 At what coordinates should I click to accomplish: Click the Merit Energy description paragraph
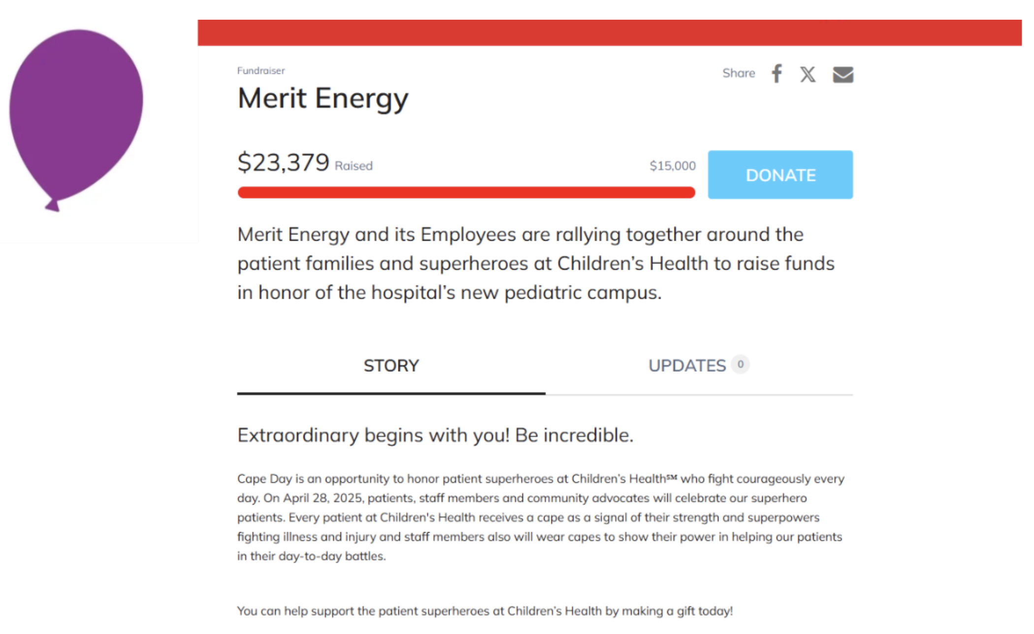[x=536, y=263]
